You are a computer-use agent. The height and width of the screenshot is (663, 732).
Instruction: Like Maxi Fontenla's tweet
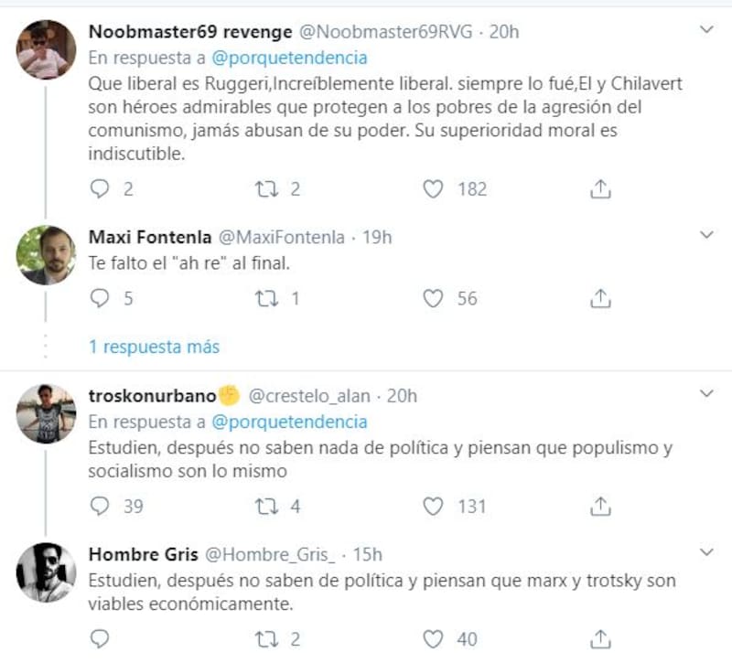434,298
